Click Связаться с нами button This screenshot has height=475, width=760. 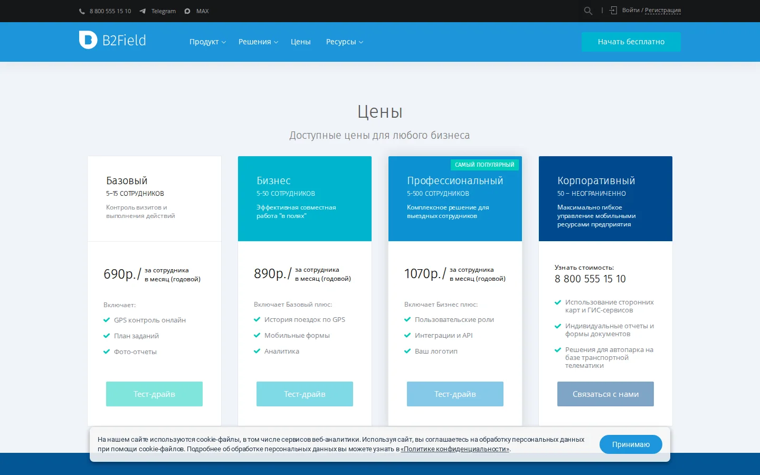point(605,394)
